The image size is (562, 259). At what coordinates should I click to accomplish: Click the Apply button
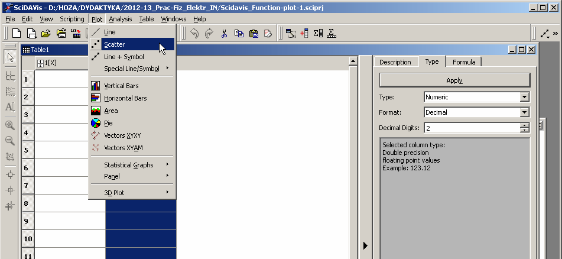point(454,80)
